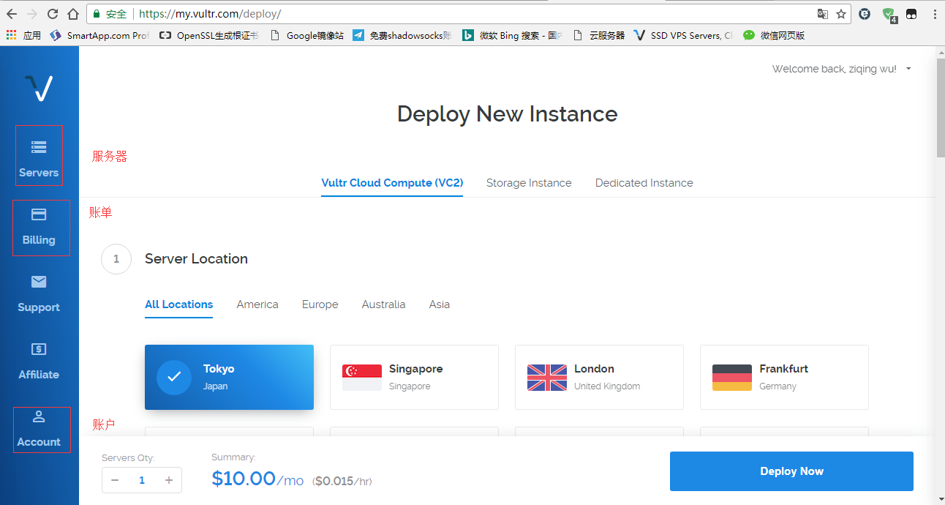Open the Dedicated Instance option
The height and width of the screenshot is (505, 945).
pos(644,183)
